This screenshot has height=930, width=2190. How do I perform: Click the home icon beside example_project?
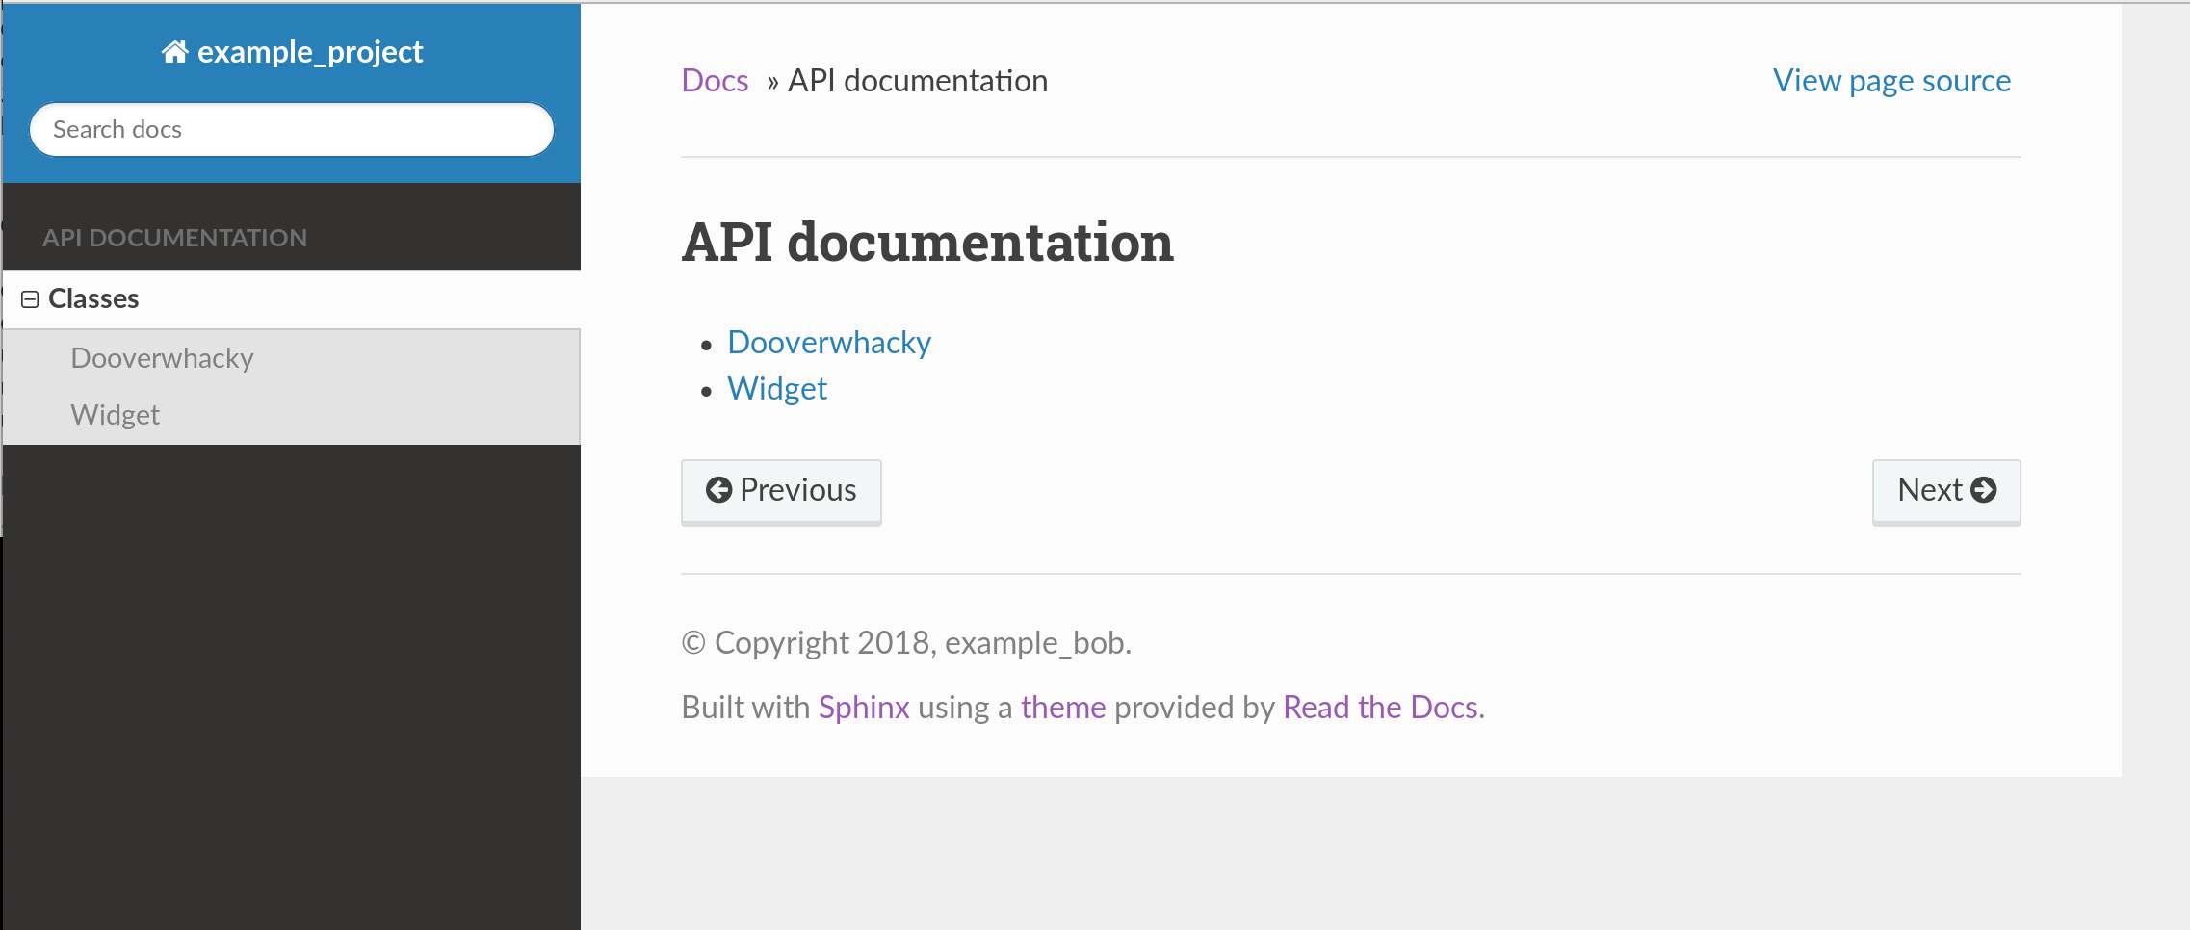(174, 52)
